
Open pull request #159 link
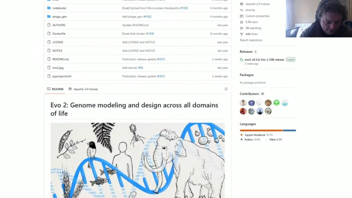pos(150,34)
